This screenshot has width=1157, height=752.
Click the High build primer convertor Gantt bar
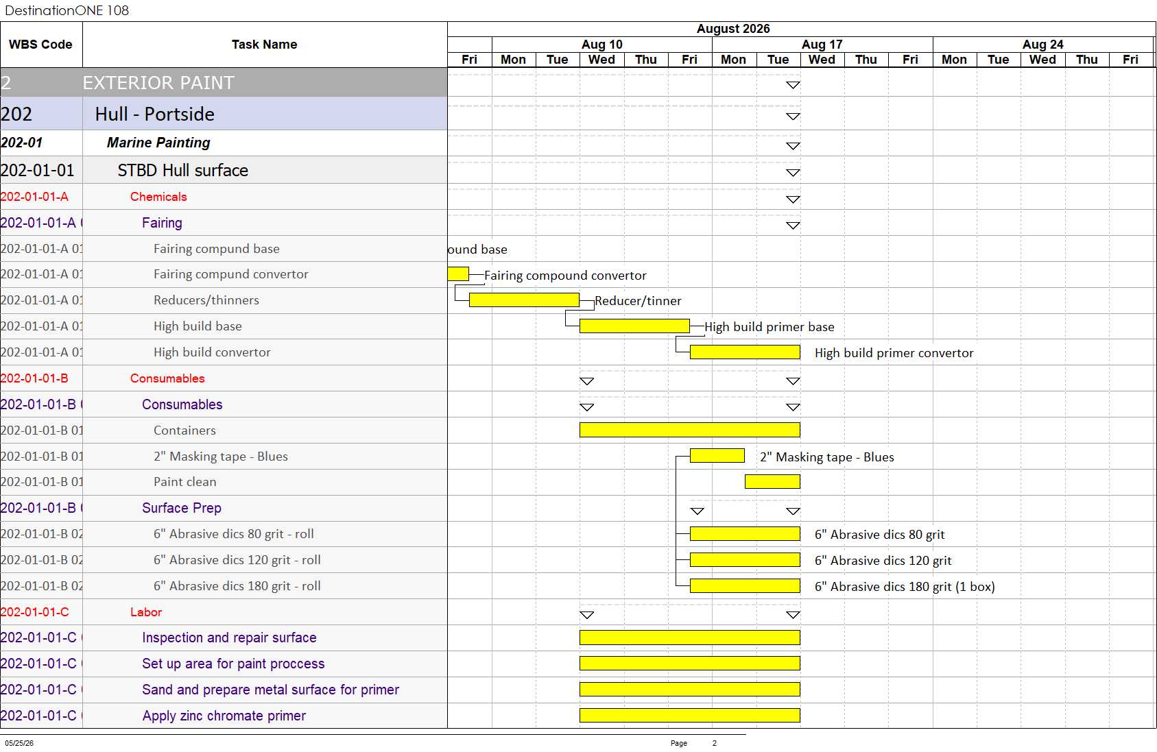coord(745,352)
